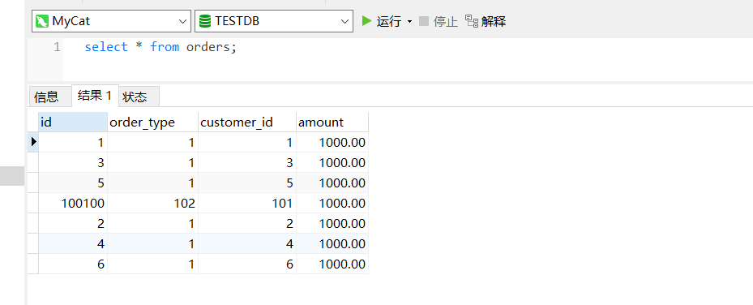Expand the TESTDB database dropdown
Screen dimensions: 753x305
tap(344, 22)
